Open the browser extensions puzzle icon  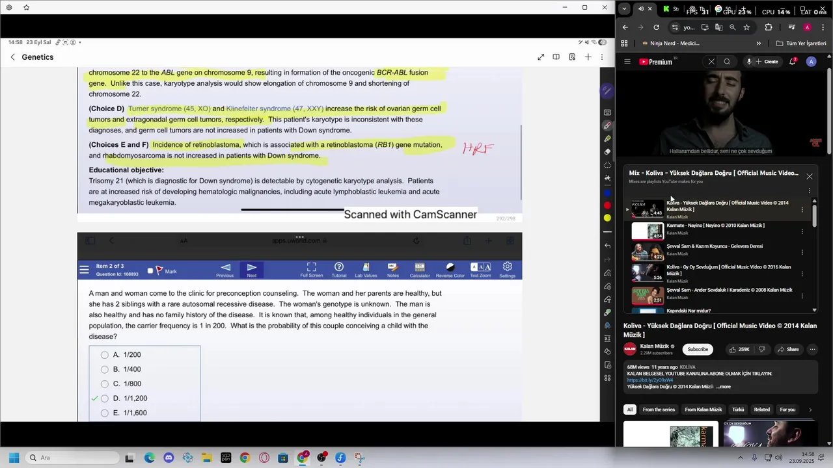click(x=769, y=27)
